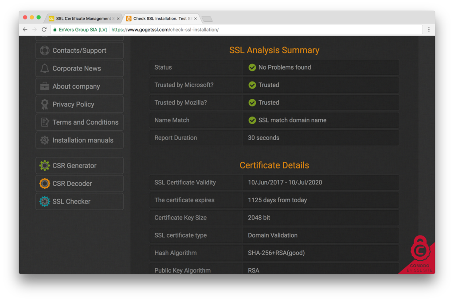This screenshot has height=301, width=454.
Task: Click 'The certificate expires' label
Action: (x=184, y=200)
